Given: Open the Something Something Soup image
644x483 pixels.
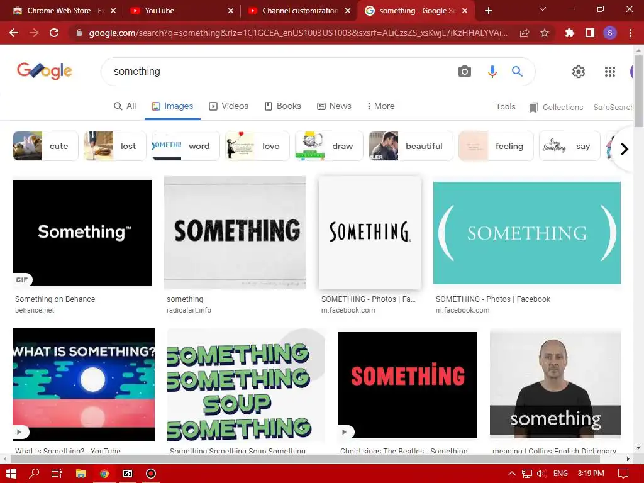Looking at the screenshot, I should [246, 385].
